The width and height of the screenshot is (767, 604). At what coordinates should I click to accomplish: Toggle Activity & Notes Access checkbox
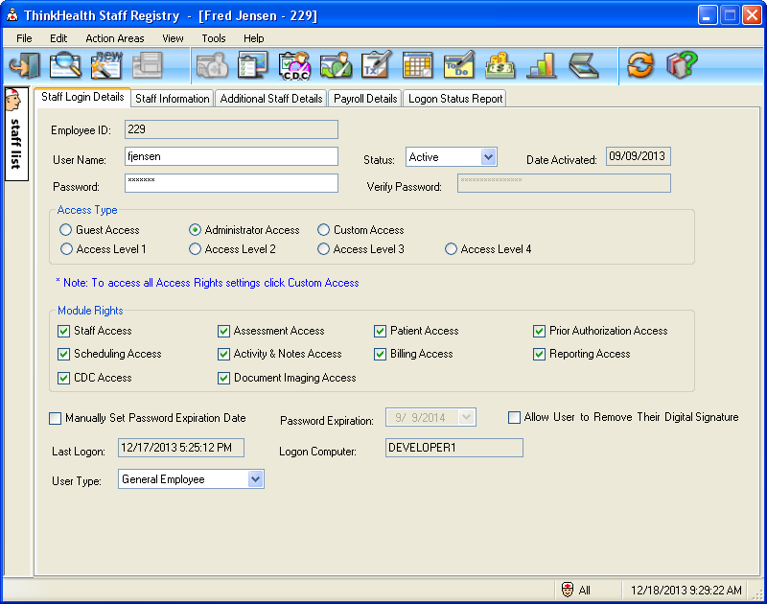223,354
